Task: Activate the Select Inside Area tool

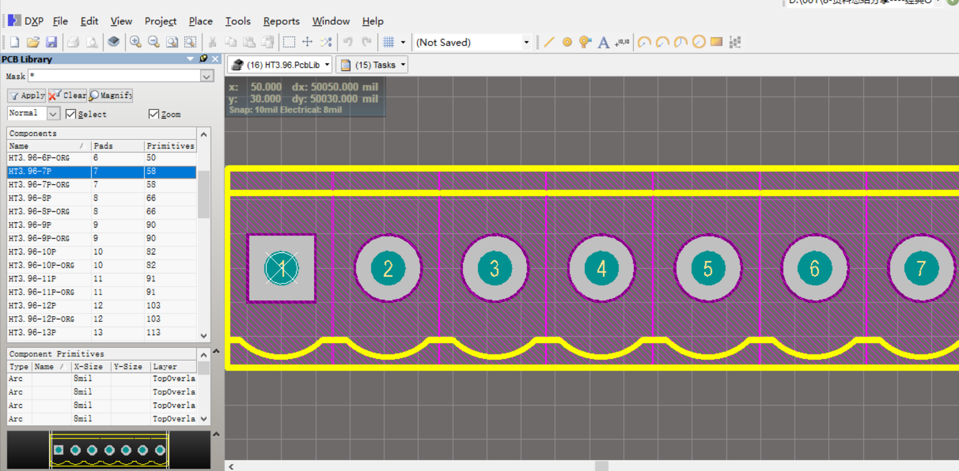Action: [289, 42]
